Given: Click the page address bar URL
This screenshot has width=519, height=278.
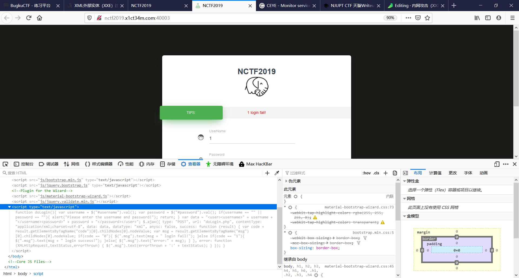Looking at the screenshot, I should coord(137,18).
